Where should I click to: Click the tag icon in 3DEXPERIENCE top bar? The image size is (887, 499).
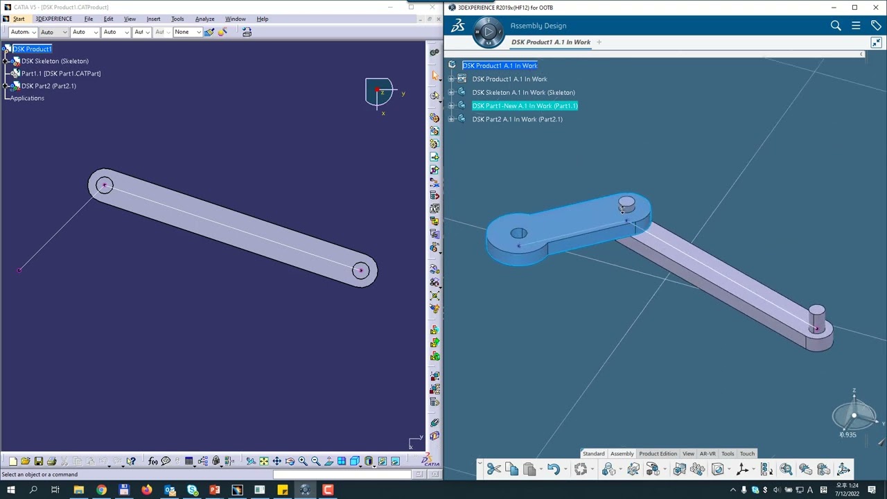[876, 26]
